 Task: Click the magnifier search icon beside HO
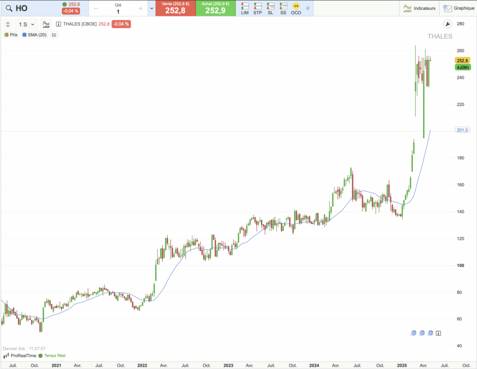pos(9,8)
